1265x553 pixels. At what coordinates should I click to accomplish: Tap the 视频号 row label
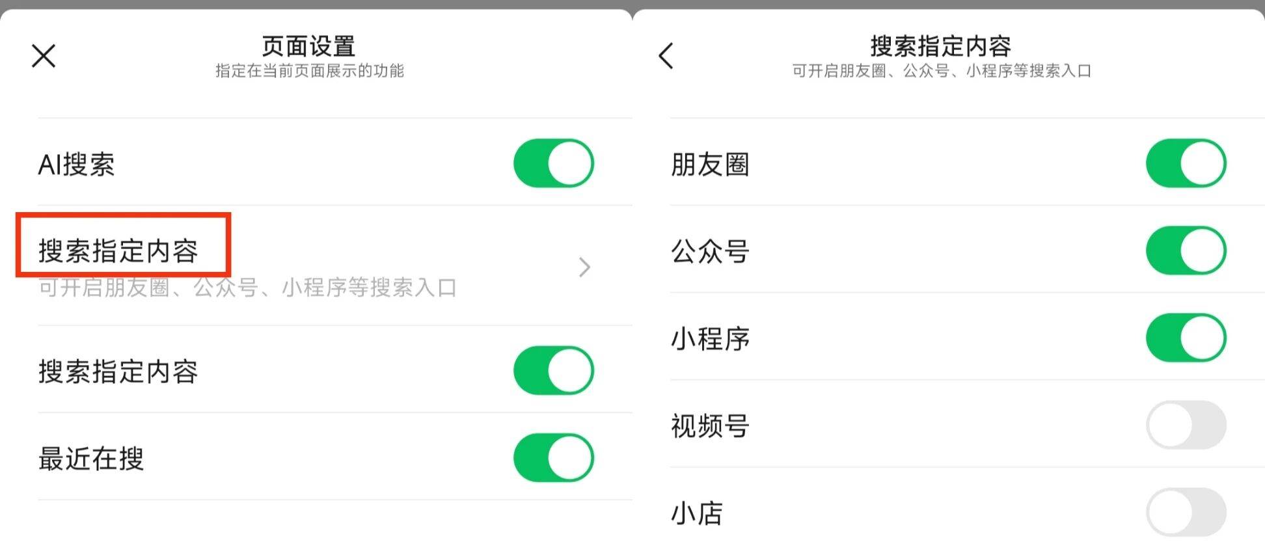[710, 426]
